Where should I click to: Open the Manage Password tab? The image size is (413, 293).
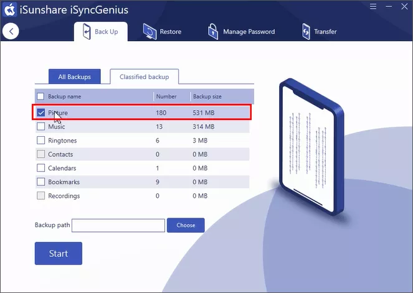pos(241,32)
